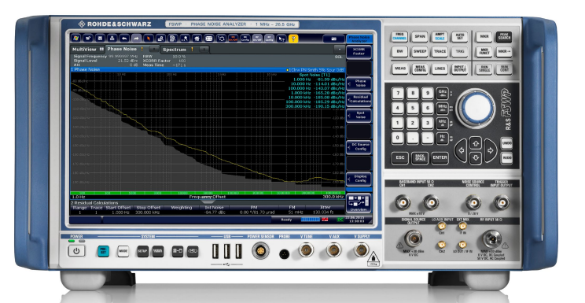Viewport: 585px width, 303px height.
Task: Click the context help cursor icon
Action: 281,38
